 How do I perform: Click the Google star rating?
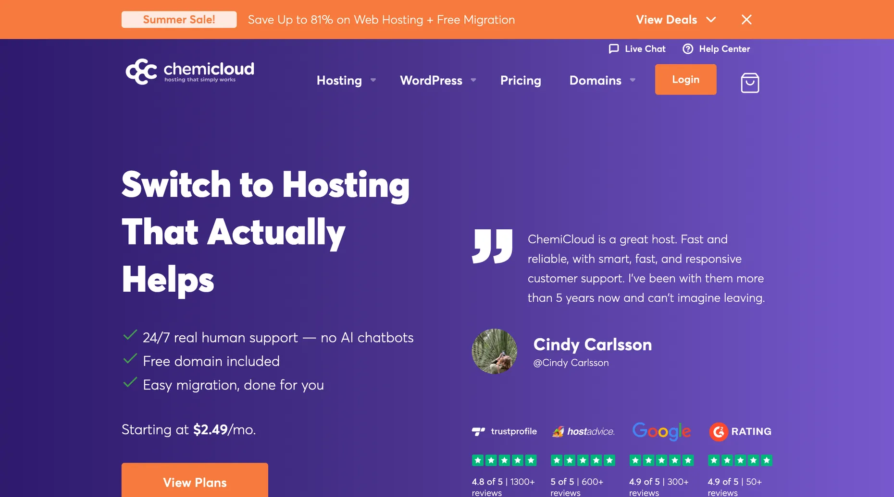662,461
